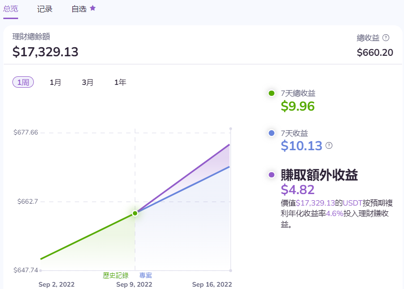The image size is (404, 289).
Task: Click the 專案 chart label
Action: click(x=146, y=275)
